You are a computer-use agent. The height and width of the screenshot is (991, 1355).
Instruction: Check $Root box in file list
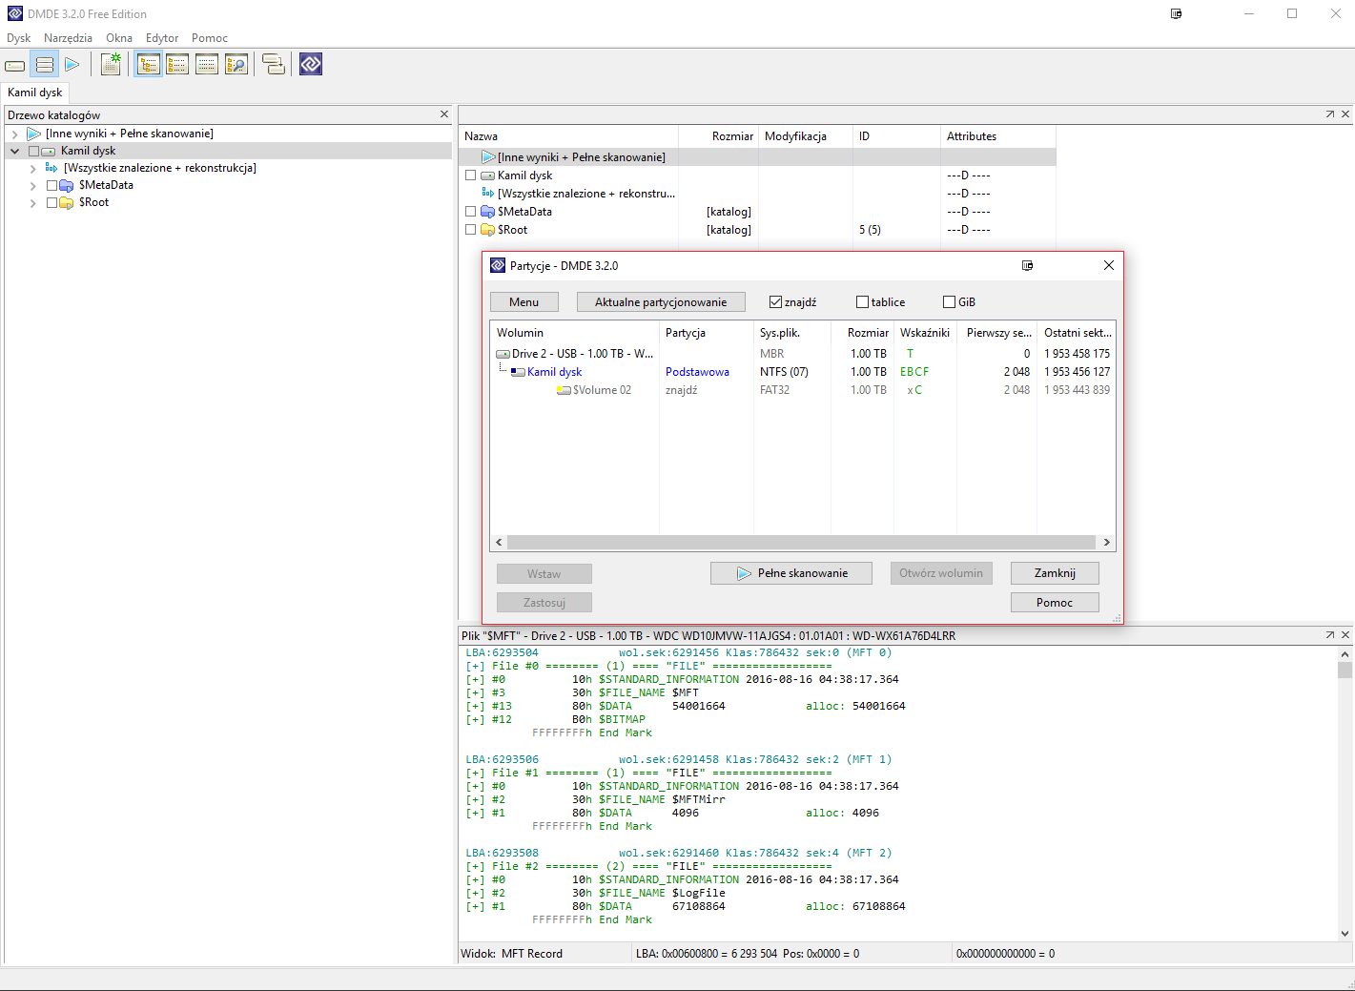click(470, 230)
